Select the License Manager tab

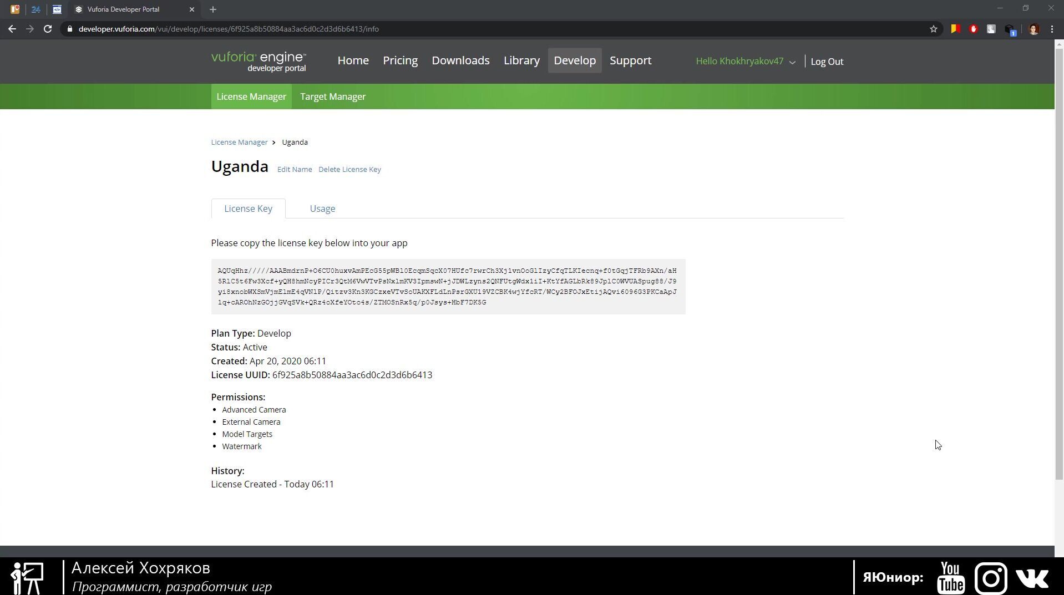(x=251, y=96)
